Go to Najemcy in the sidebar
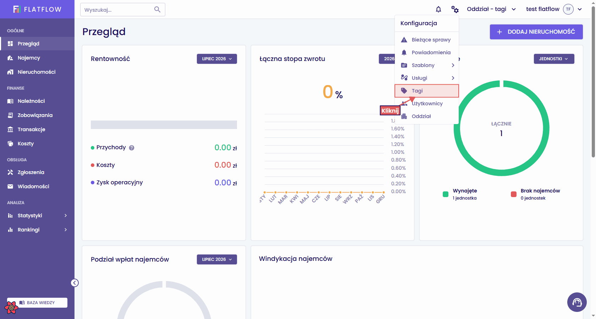The height and width of the screenshot is (319, 596). tap(37, 58)
